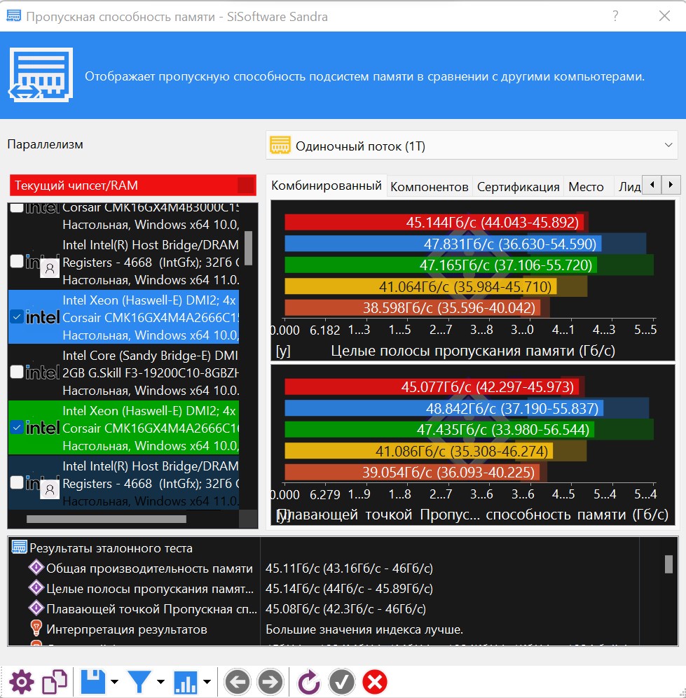Switch to the Компонентов tab

(x=429, y=186)
